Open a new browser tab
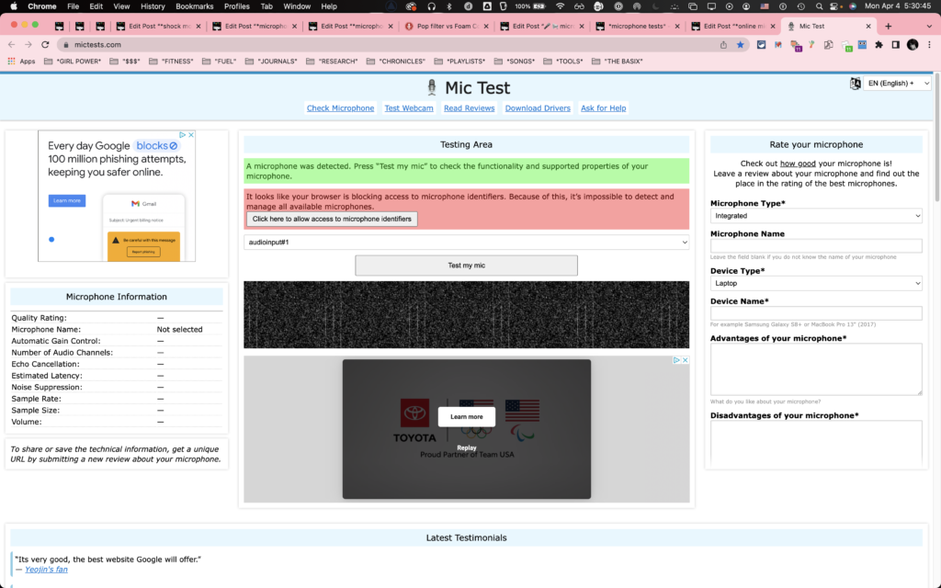 click(889, 27)
